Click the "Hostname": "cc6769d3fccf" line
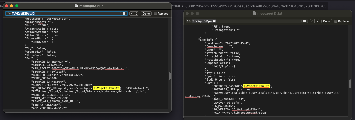Viewport: 355px width, 120px height. click(x=47, y=19)
